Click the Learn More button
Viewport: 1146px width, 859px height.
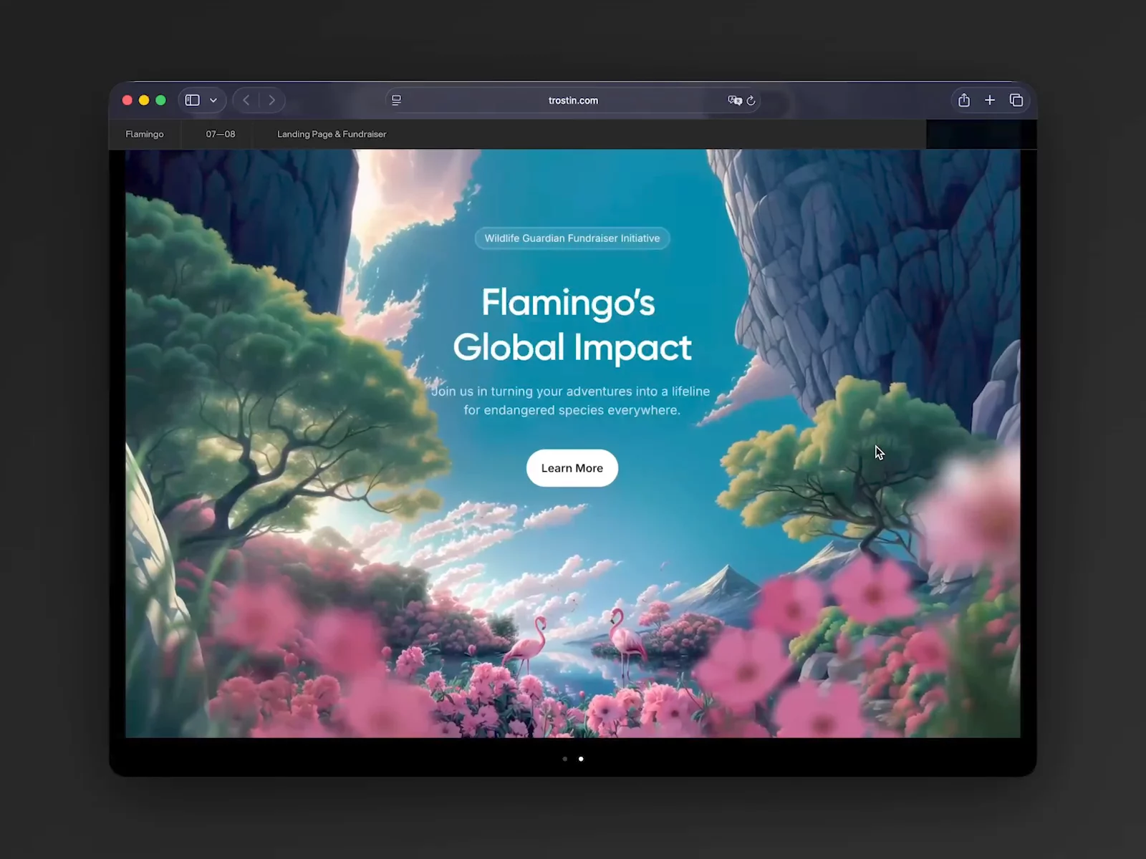(x=572, y=468)
